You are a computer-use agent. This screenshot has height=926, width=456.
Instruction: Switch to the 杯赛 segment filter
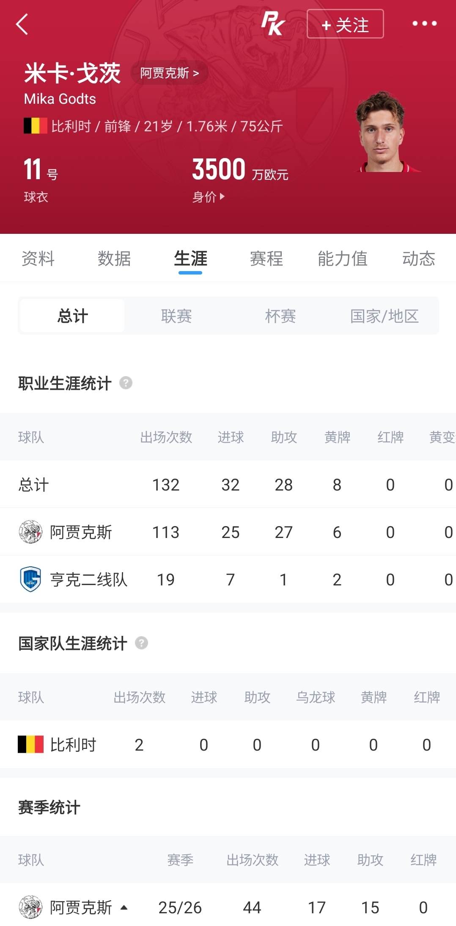(x=280, y=316)
